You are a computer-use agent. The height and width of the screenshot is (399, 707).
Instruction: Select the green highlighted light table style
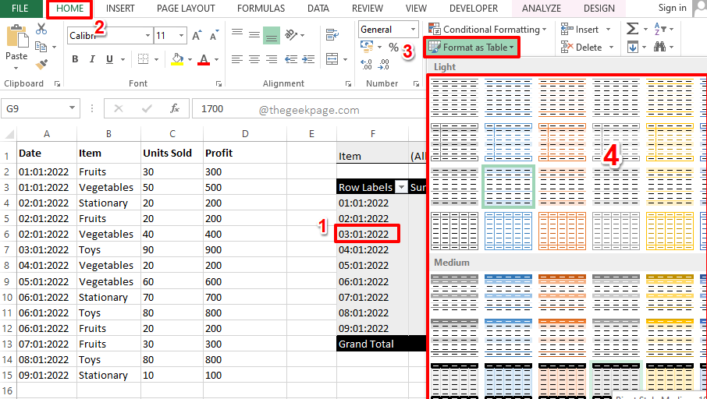click(x=508, y=186)
